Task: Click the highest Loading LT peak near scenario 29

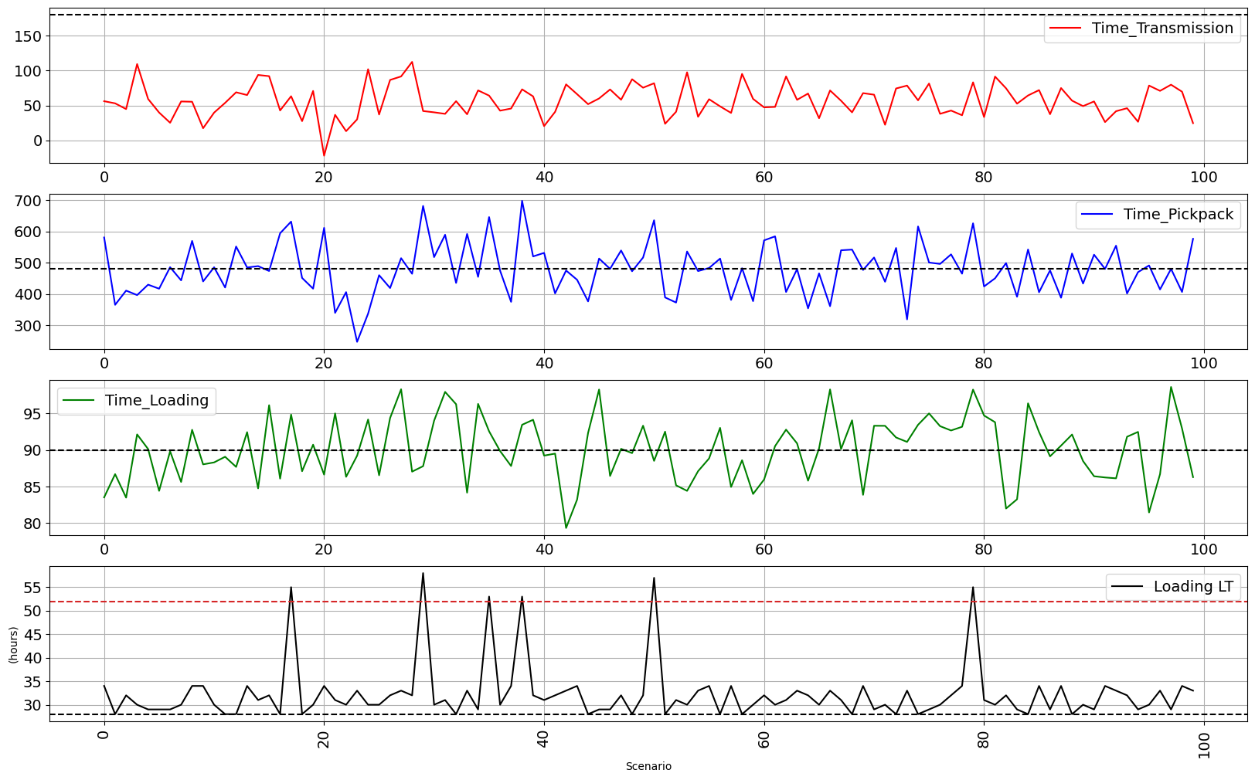Action: [423, 574]
